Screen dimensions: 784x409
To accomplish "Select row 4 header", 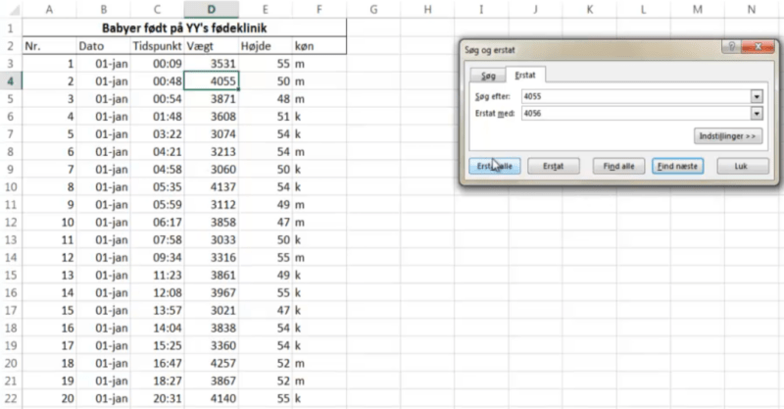I will coord(10,81).
